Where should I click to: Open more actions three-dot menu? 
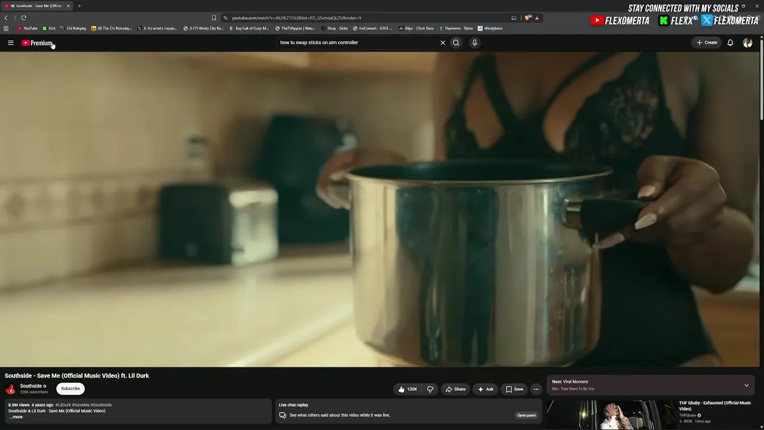point(536,389)
